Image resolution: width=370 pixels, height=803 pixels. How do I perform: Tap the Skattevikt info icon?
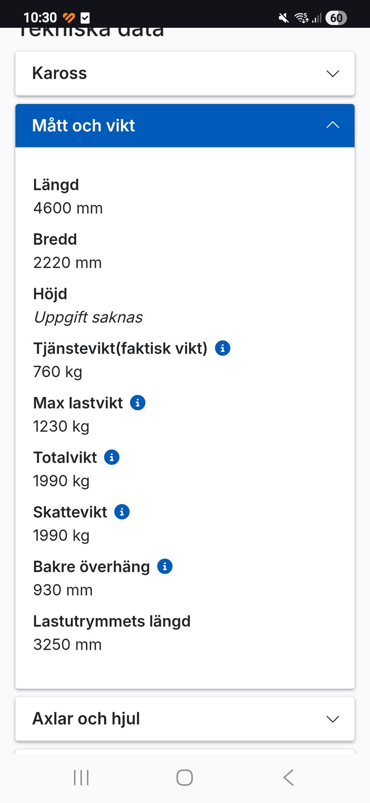(x=122, y=512)
